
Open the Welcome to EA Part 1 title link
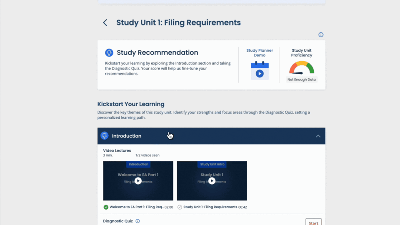click(137, 207)
